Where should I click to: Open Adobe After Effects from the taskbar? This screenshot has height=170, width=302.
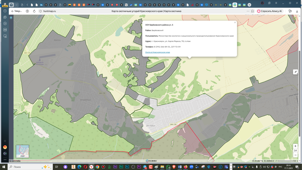click(x=115, y=167)
